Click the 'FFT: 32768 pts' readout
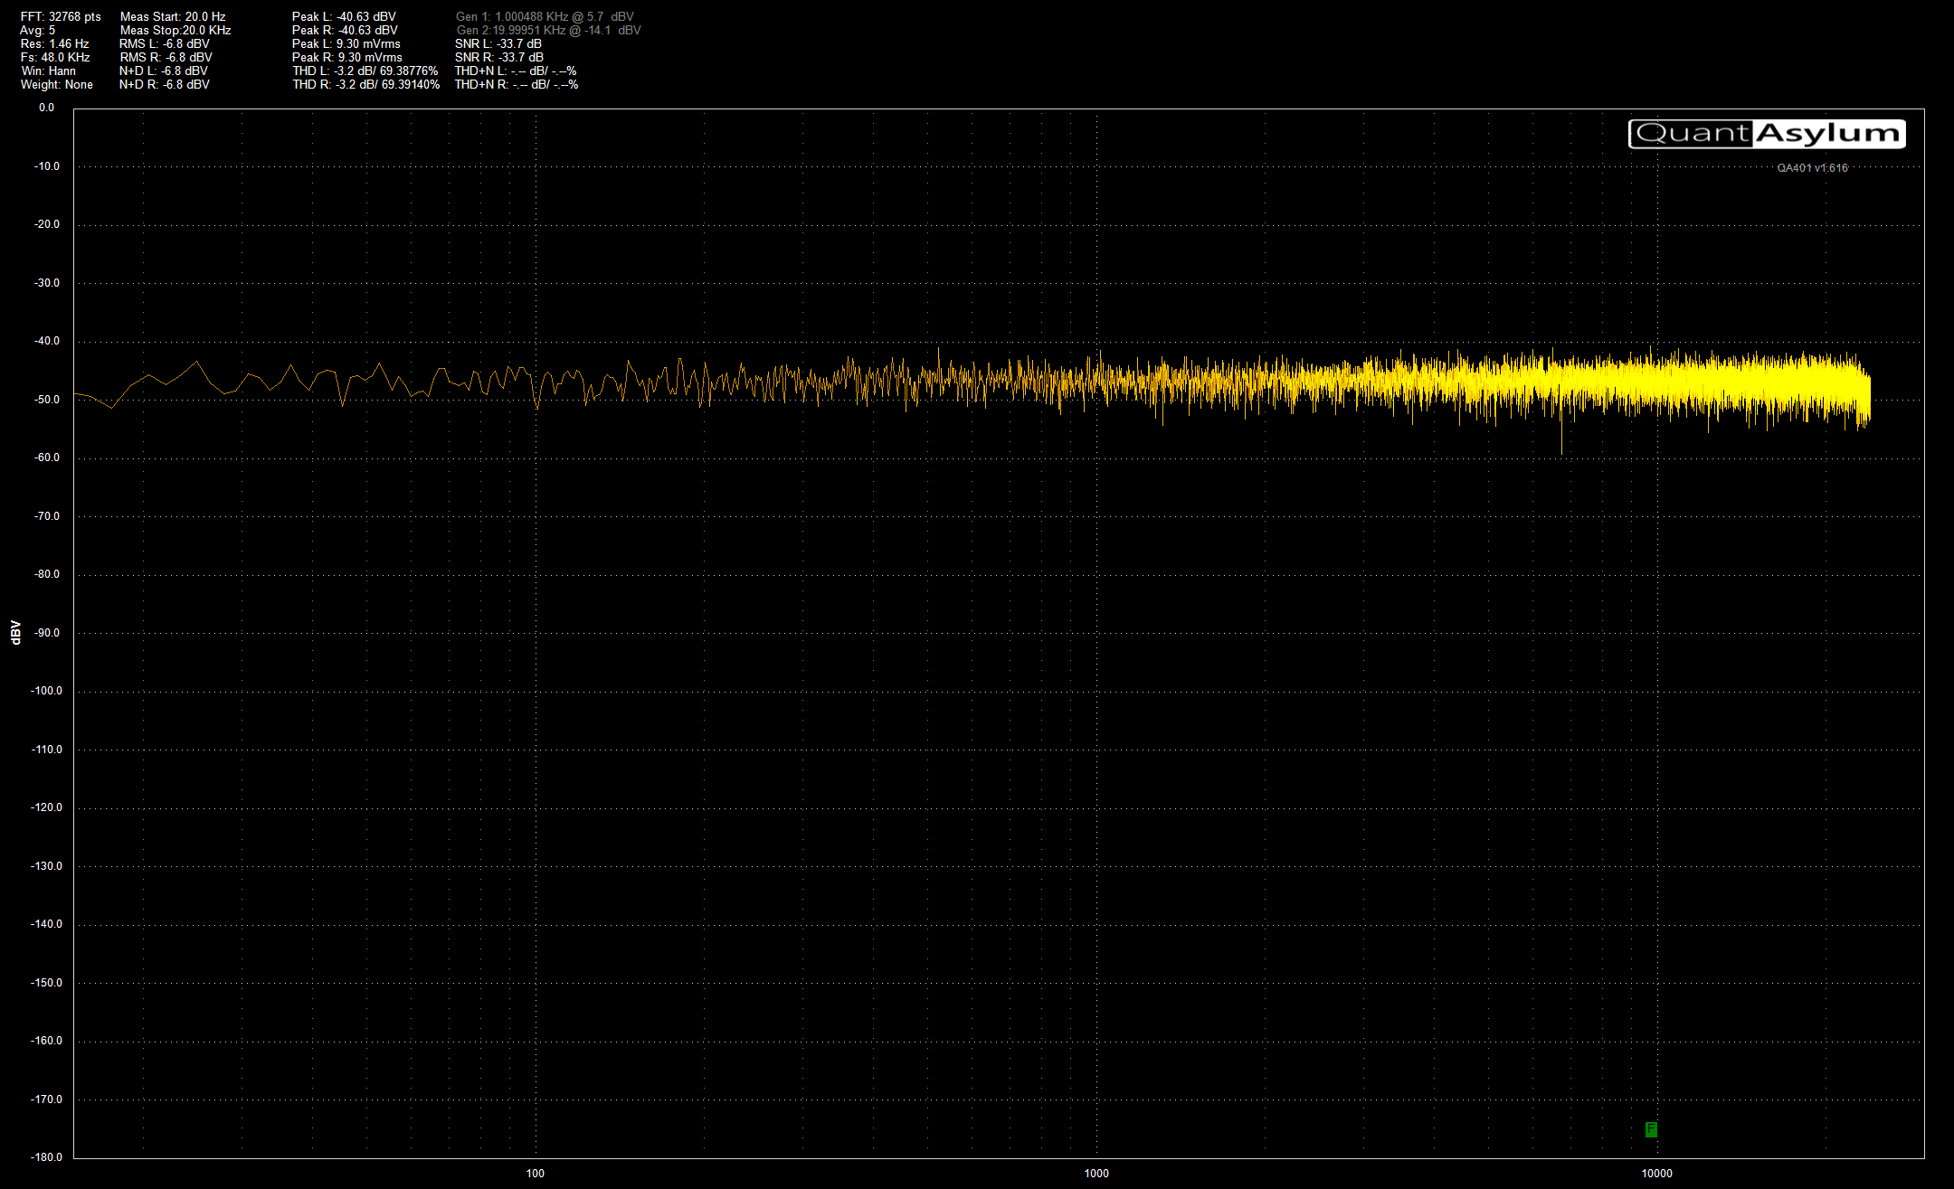This screenshot has height=1189, width=1954. pos(61,16)
